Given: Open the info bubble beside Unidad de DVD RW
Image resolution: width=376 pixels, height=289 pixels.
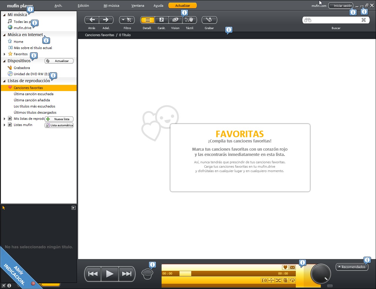Looking at the screenshot, I should 53,75.
